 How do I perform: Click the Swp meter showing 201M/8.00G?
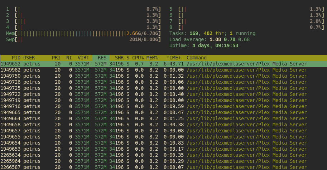[83, 39]
